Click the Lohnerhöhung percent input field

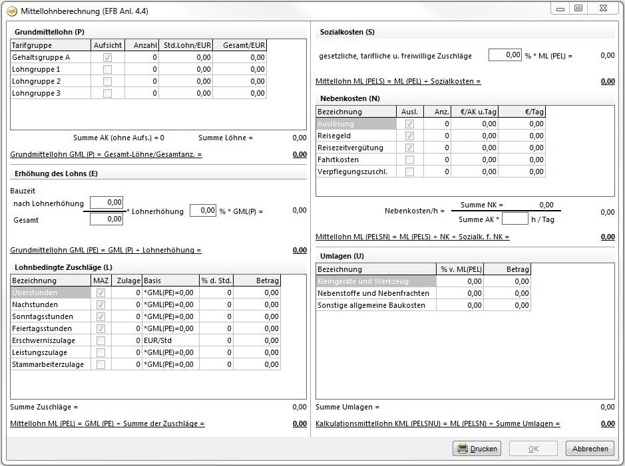pos(203,211)
